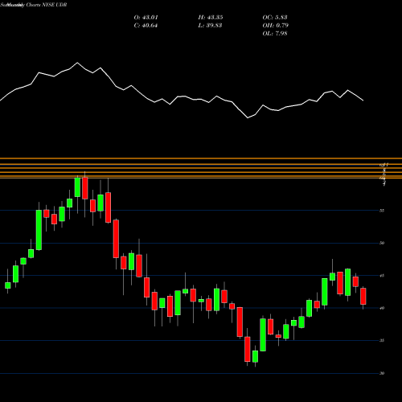Click the tall green candle rising to 55
Viewport: 402px width, 402px height.
tap(39, 230)
